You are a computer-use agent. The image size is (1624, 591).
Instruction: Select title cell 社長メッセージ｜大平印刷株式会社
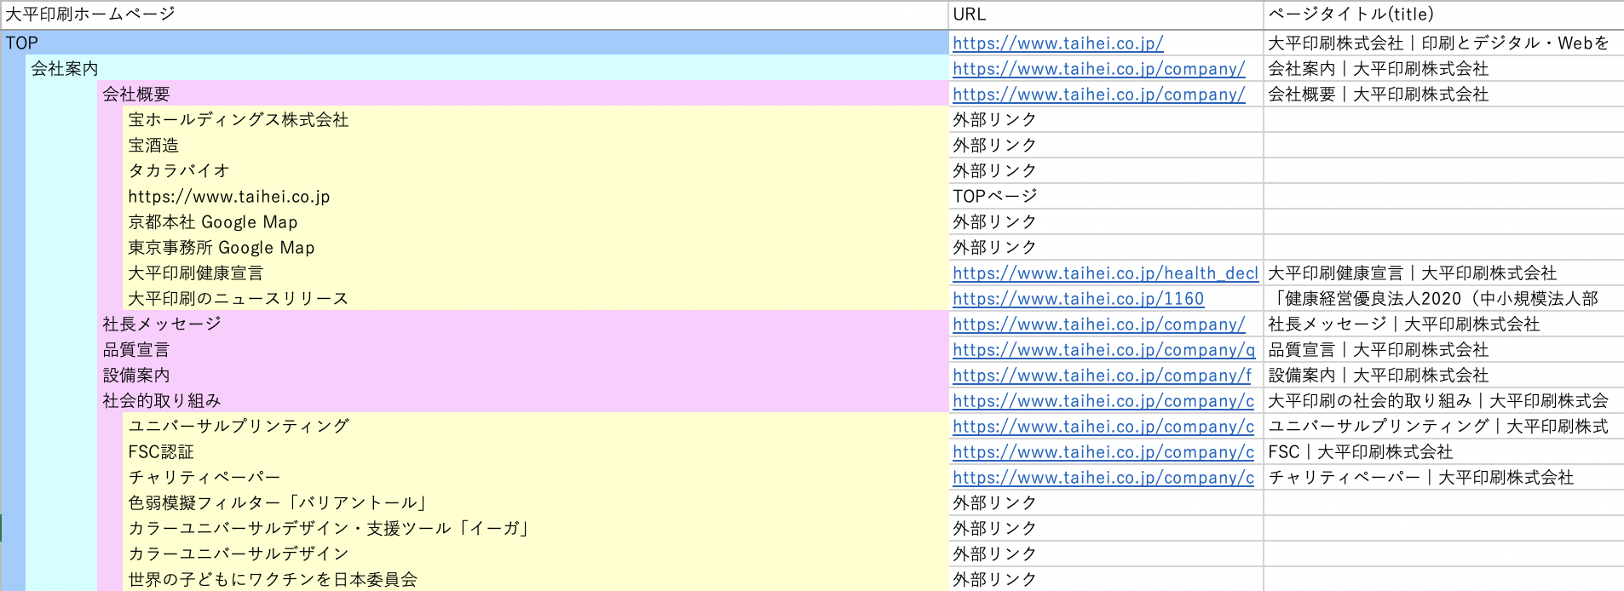tap(1443, 324)
